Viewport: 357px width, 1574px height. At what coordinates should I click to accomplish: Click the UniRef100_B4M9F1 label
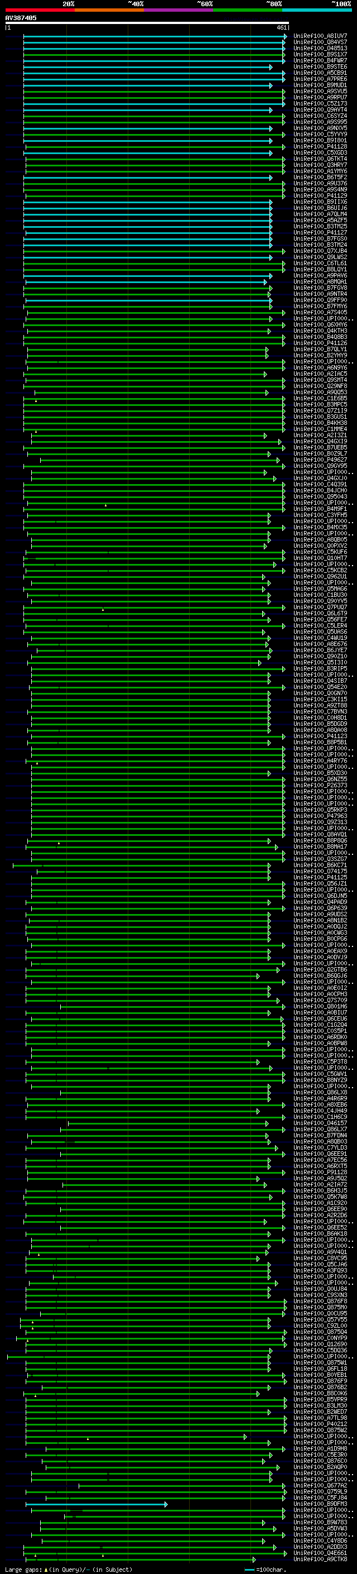[x=320, y=509]
